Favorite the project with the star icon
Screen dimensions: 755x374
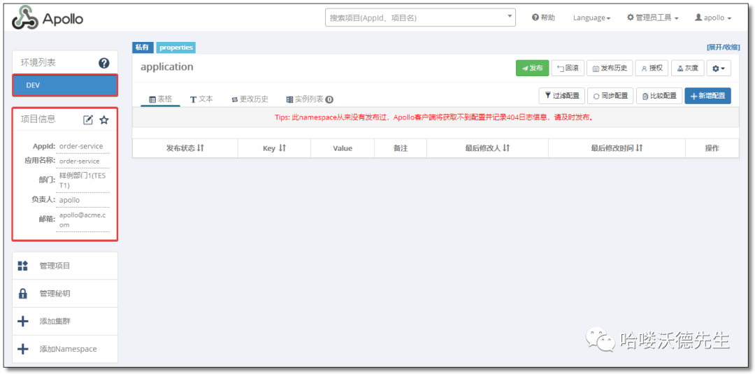104,120
